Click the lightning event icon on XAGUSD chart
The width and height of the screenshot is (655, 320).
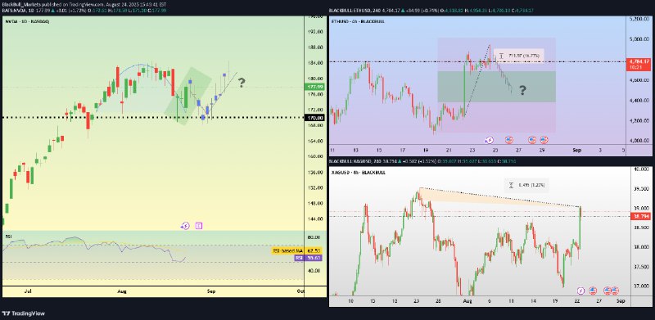(x=580, y=291)
